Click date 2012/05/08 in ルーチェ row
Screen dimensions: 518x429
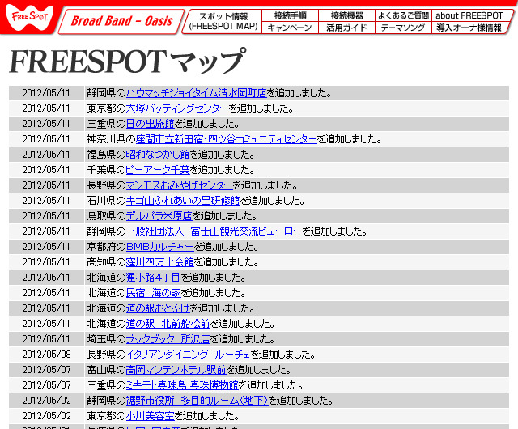(x=47, y=355)
